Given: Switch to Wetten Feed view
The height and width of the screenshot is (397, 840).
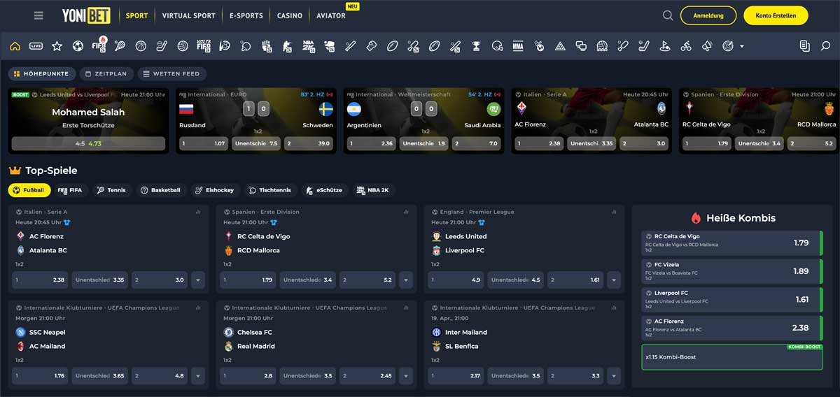Looking at the screenshot, I should click(171, 73).
